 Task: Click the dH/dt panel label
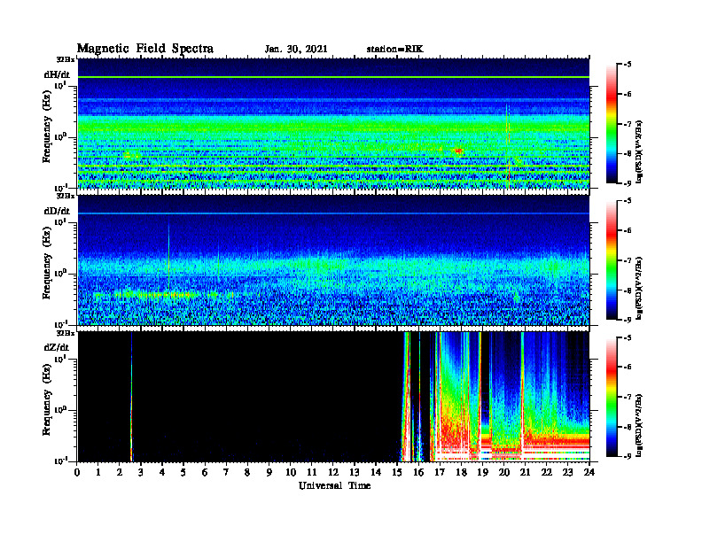(x=57, y=74)
